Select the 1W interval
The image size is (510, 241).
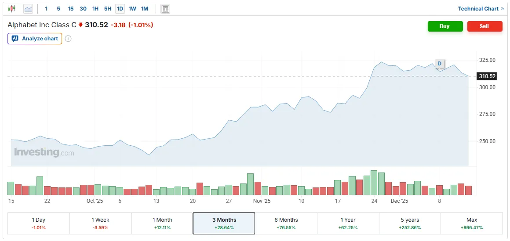pos(132,8)
